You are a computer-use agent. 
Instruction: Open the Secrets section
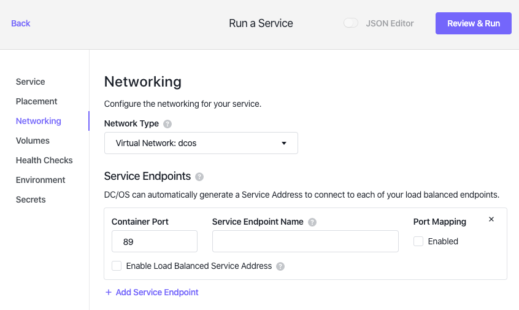pyautogui.click(x=31, y=200)
